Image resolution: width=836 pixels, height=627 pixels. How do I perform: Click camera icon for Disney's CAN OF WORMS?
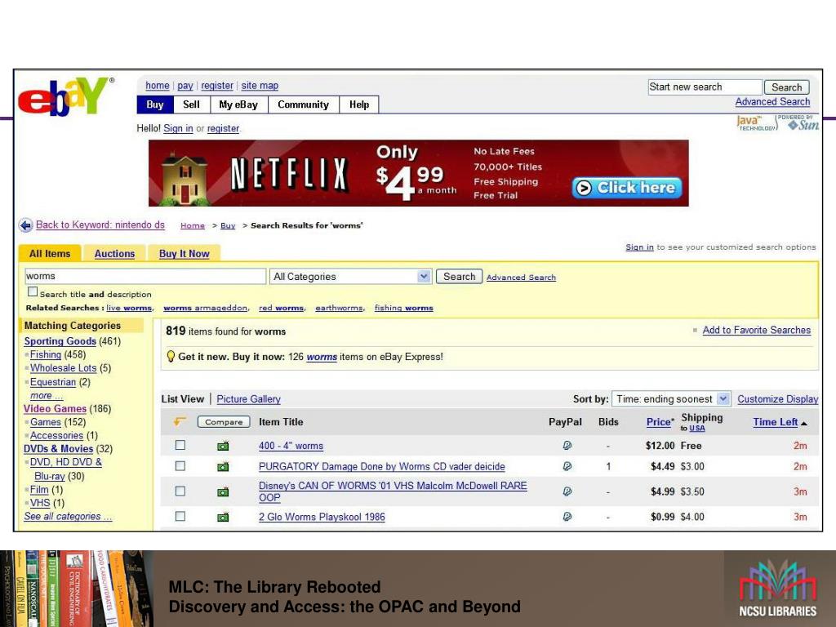click(223, 491)
